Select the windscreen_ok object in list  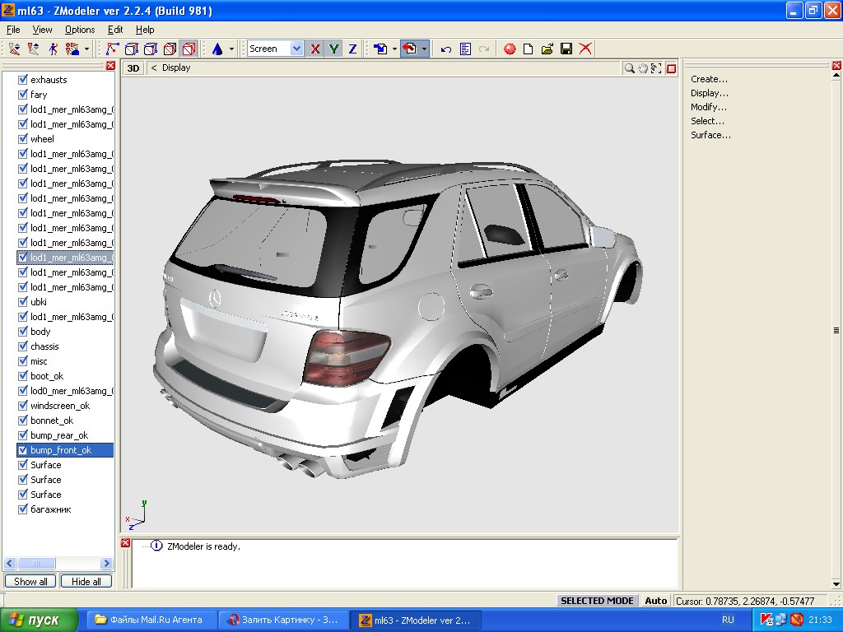point(60,406)
